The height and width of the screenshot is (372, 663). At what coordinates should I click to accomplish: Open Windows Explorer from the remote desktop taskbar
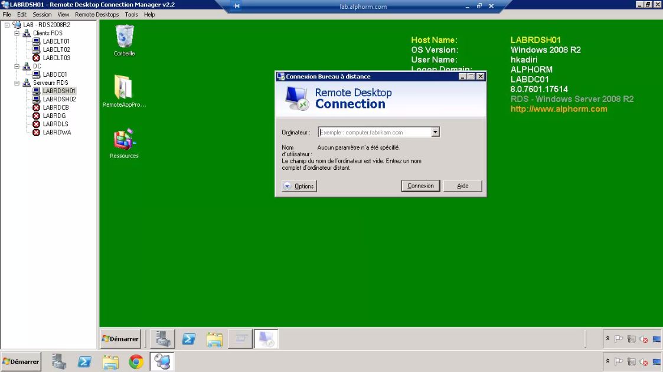214,339
